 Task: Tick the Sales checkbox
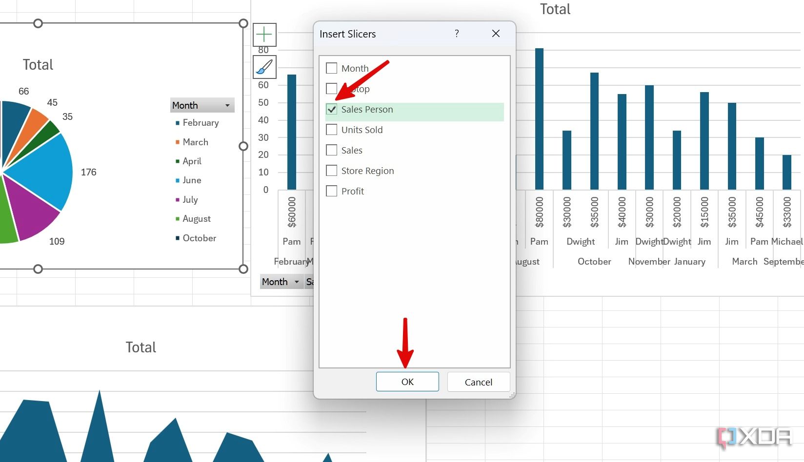pyautogui.click(x=332, y=150)
